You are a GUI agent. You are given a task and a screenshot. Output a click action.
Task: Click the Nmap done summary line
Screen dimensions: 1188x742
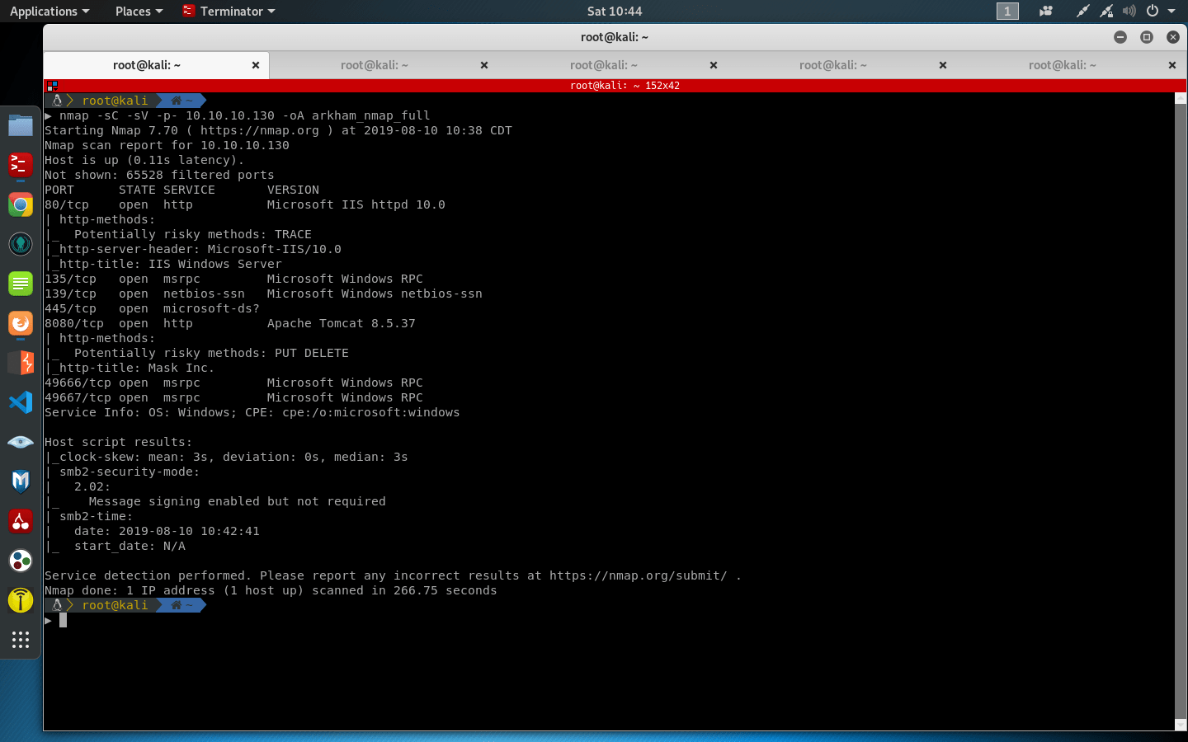click(x=271, y=590)
